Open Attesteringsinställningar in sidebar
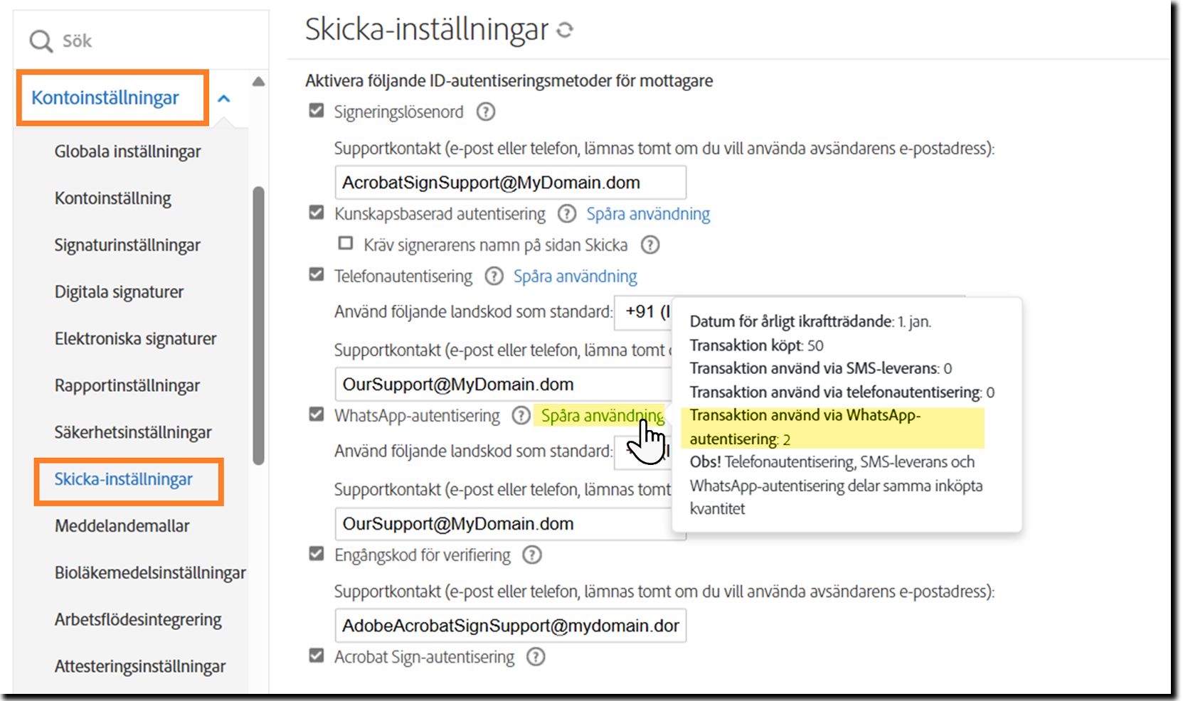Image resolution: width=1183 pixels, height=701 pixels. click(x=140, y=668)
